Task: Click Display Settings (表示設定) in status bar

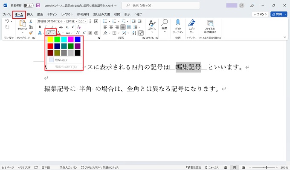Action: (x=194, y=167)
